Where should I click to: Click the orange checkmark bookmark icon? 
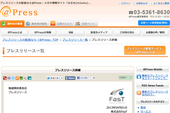pyautogui.click(x=17, y=78)
